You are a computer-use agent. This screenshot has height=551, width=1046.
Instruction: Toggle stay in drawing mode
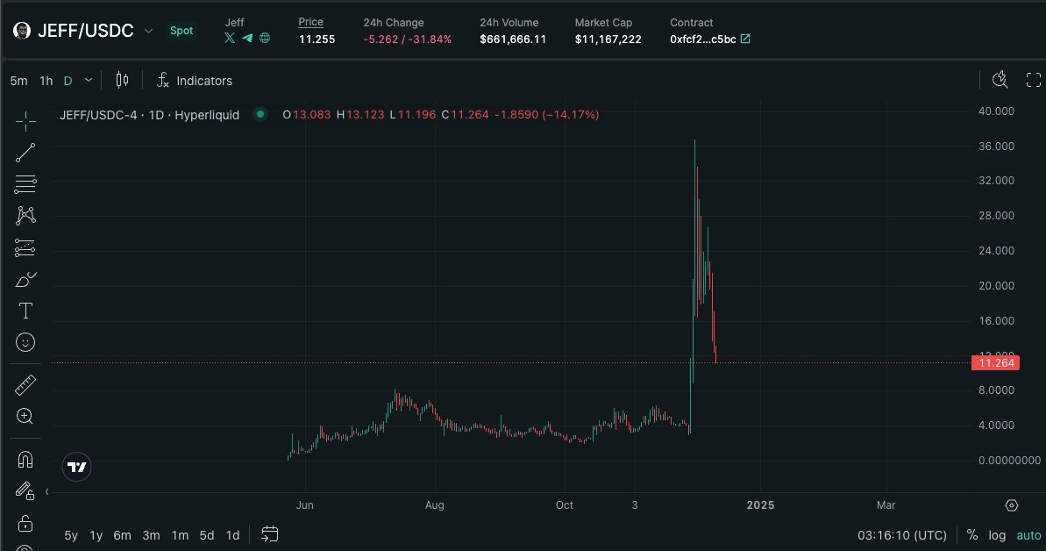25,490
